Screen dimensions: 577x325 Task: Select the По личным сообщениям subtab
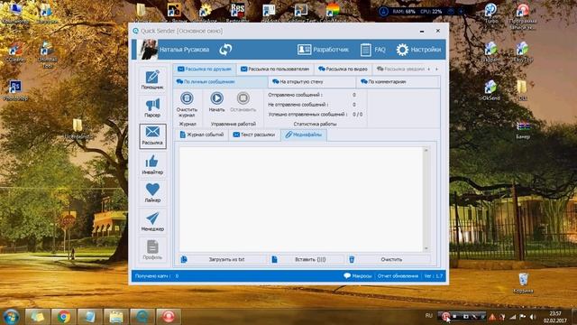pos(220,82)
